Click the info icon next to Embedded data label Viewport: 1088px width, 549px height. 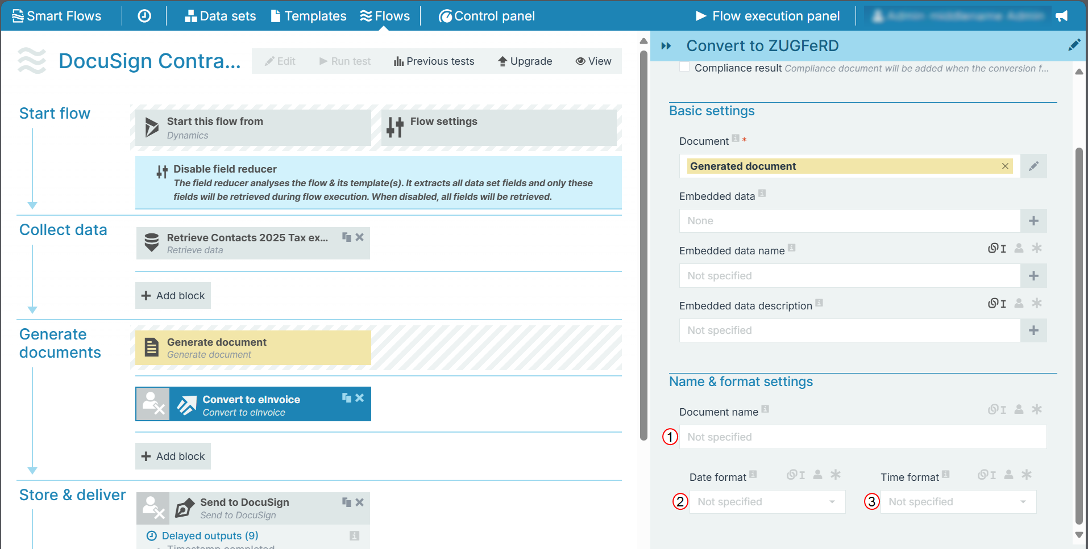pos(762,193)
